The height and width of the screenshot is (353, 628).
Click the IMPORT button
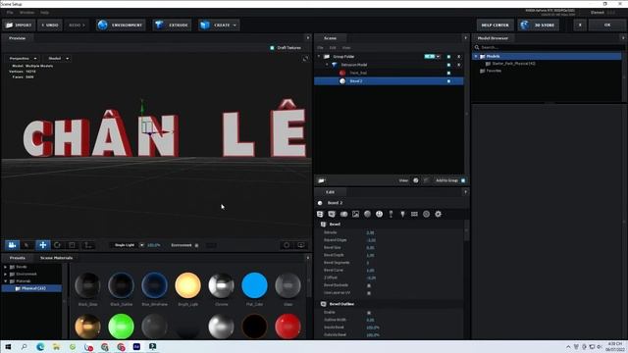20,25
